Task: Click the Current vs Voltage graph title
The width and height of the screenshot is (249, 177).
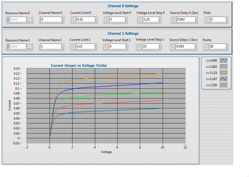Action: point(79,65)
